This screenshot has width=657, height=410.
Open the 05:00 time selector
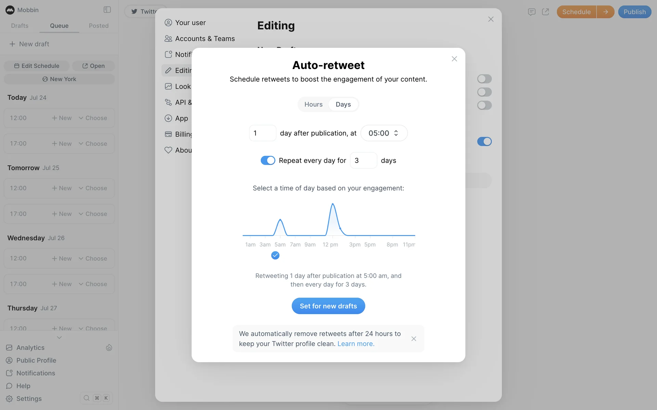(384, 133)
